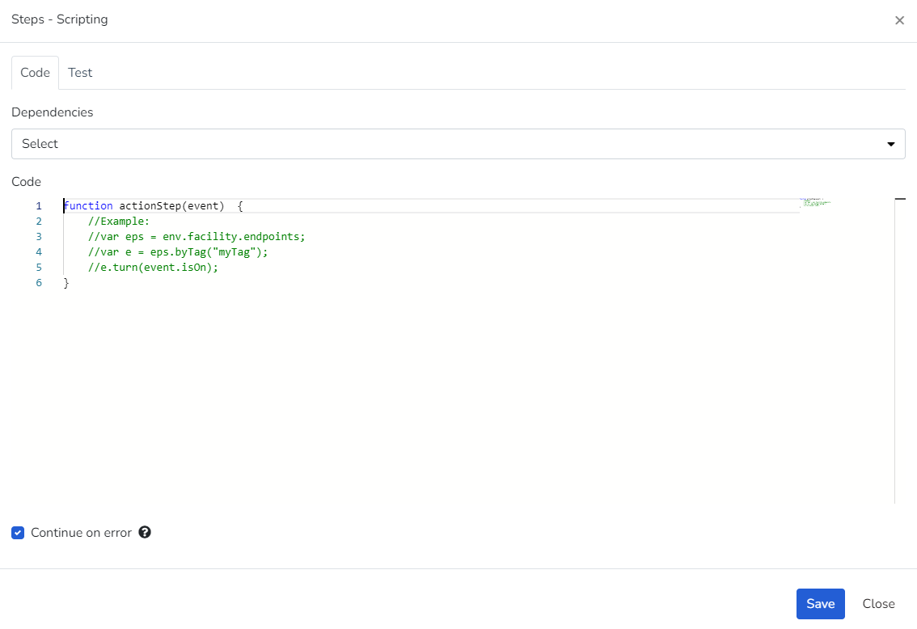Click the 'Continue on error' label text
The height and width of the screenshot is (629, 917).
(81, 533)
